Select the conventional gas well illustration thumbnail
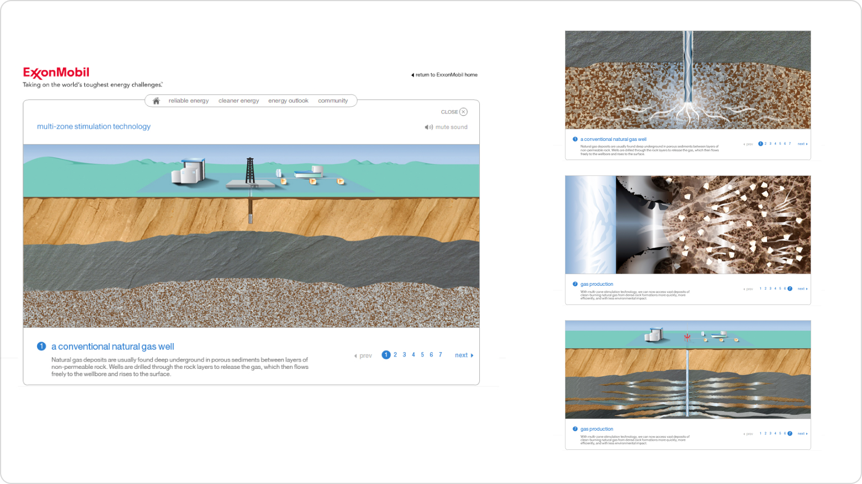This screenshot has width=862, height=484. [x=688, y=79]
